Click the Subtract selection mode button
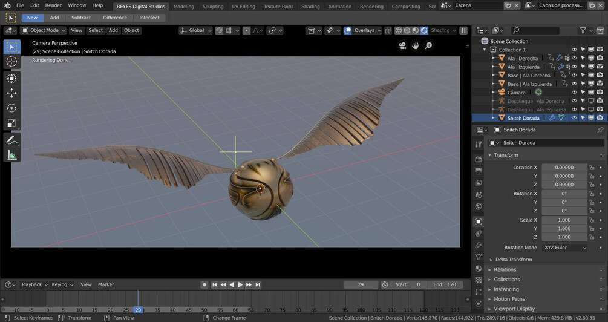This screenshot has height=322, width=608. 81,18
